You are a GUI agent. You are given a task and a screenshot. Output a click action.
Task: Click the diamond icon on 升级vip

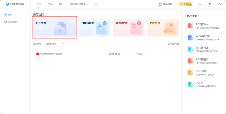pos(181,4)
